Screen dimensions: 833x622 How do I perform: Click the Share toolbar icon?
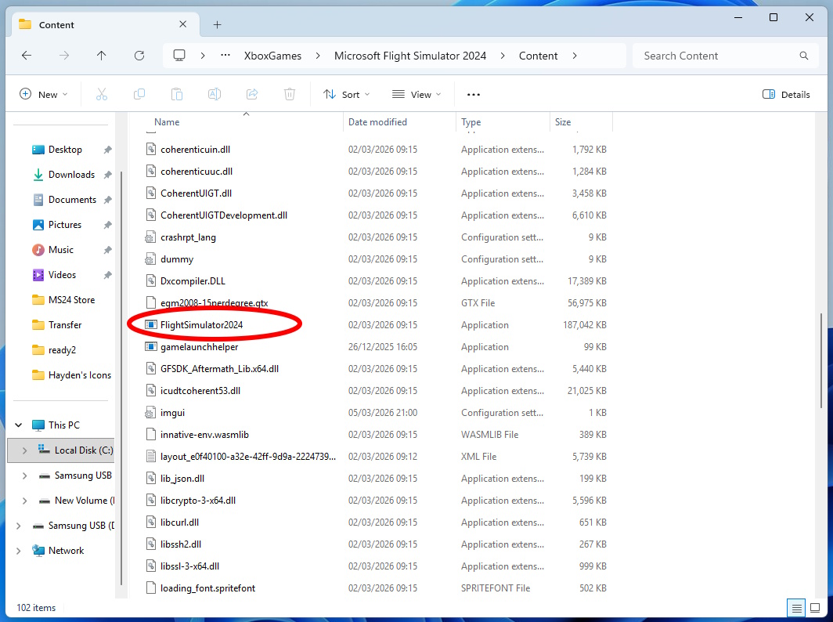tap(252, 95)
